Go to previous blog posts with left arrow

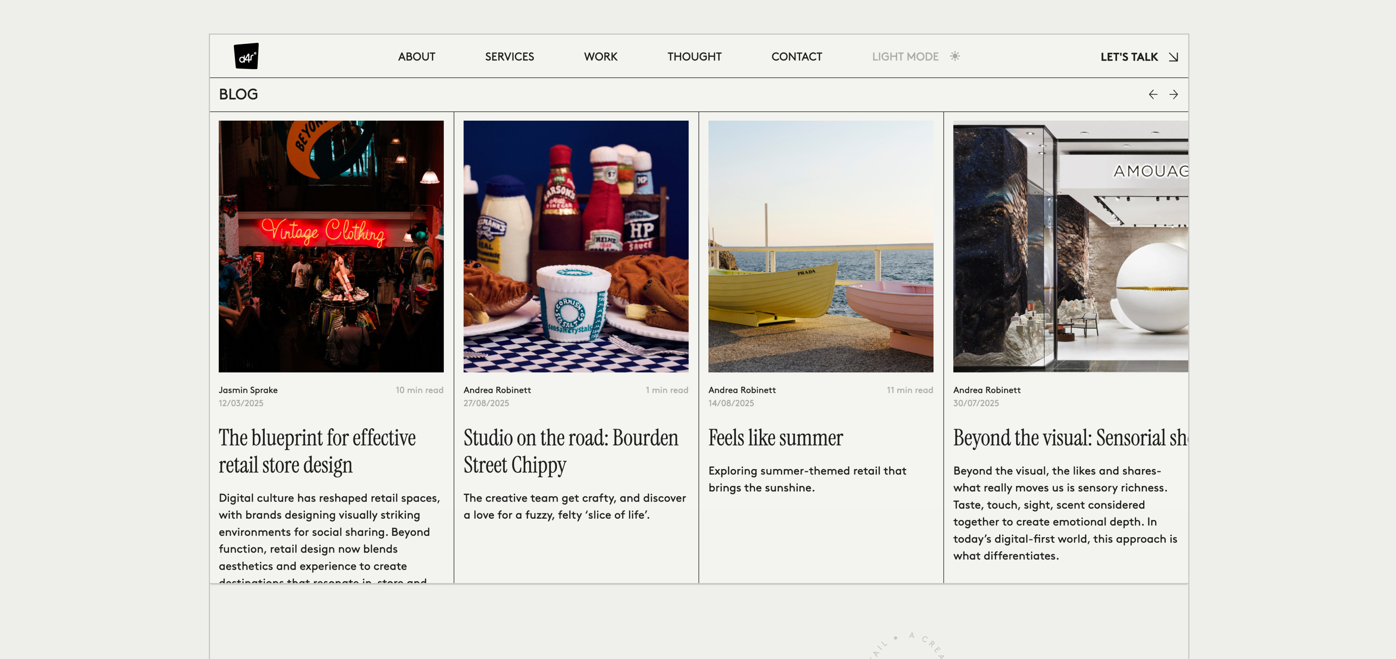coord(1153,95)
